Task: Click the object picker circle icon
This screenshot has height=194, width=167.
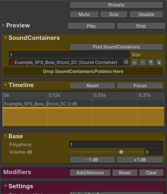Action: coord(126,62)
